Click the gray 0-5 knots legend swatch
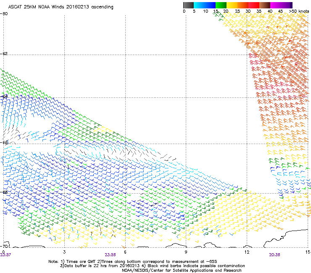This screenshot has height=273, width=311. pos(188,5)
